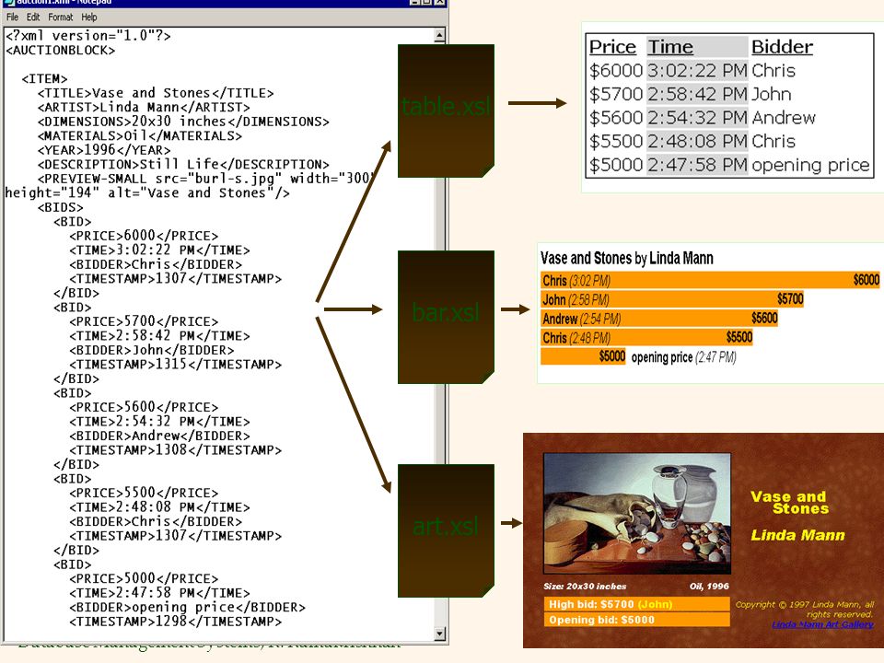884x663 pixels.
Task: Open the File menu in Notepad
Action: pos(12,17)
